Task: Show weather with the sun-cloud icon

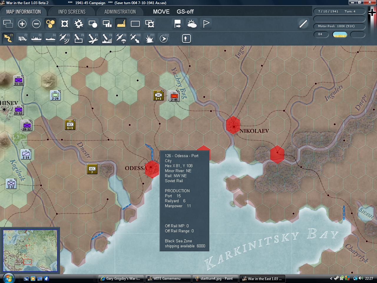Action: point(192,24)
